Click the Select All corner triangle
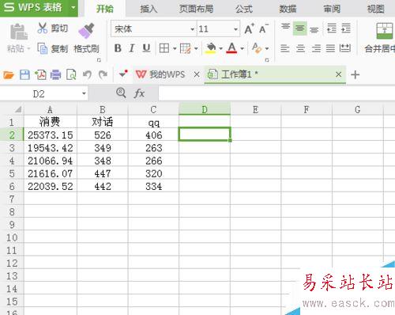The image size is (395, 315). click(17, 109)
